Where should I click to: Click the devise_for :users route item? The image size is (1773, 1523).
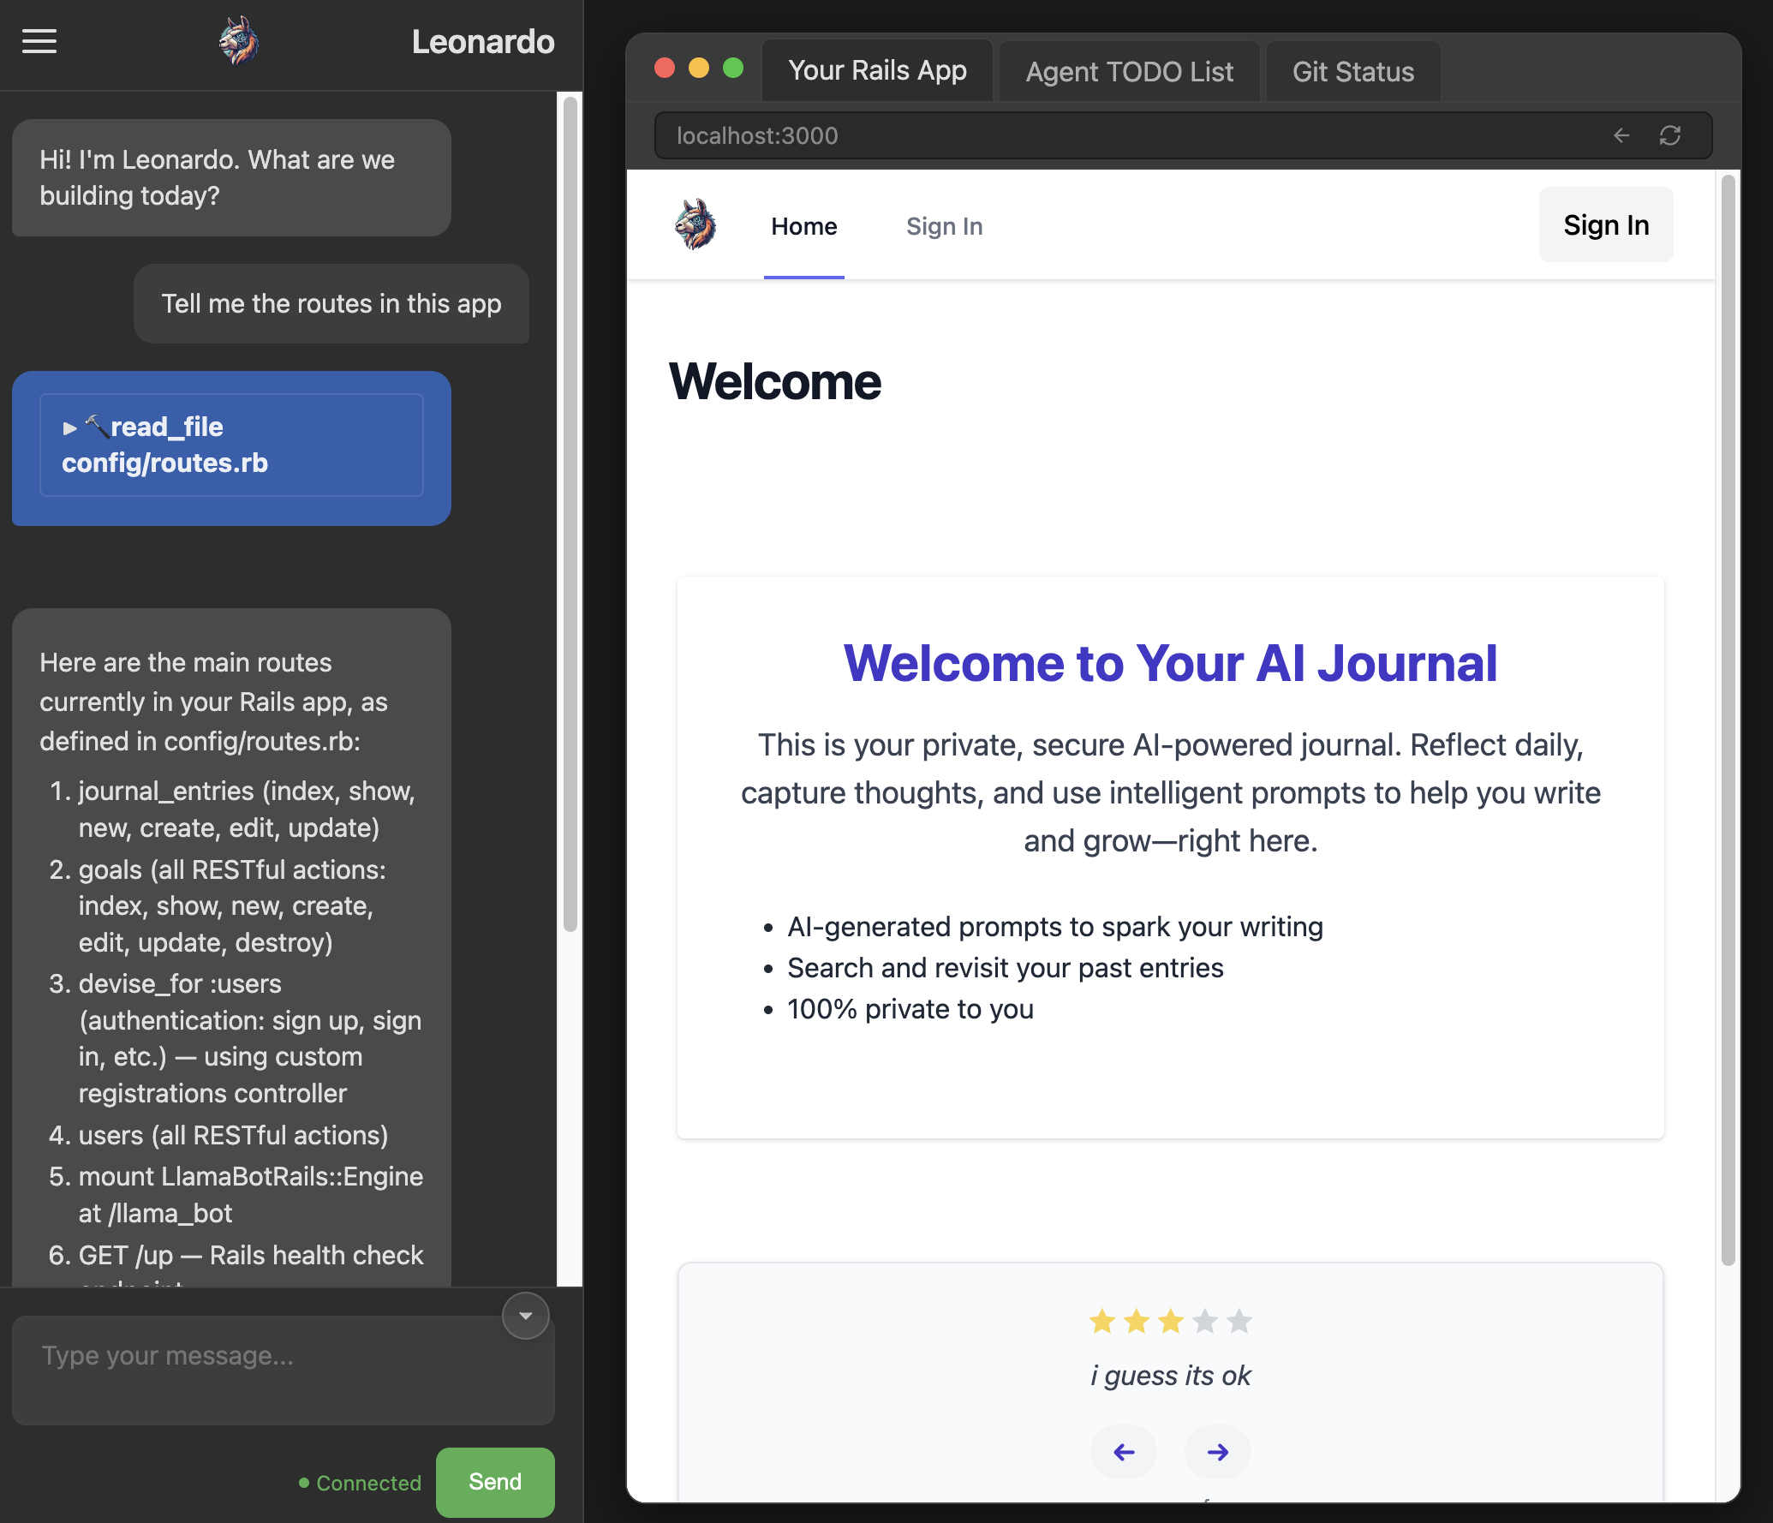(x=250, y=1038)
